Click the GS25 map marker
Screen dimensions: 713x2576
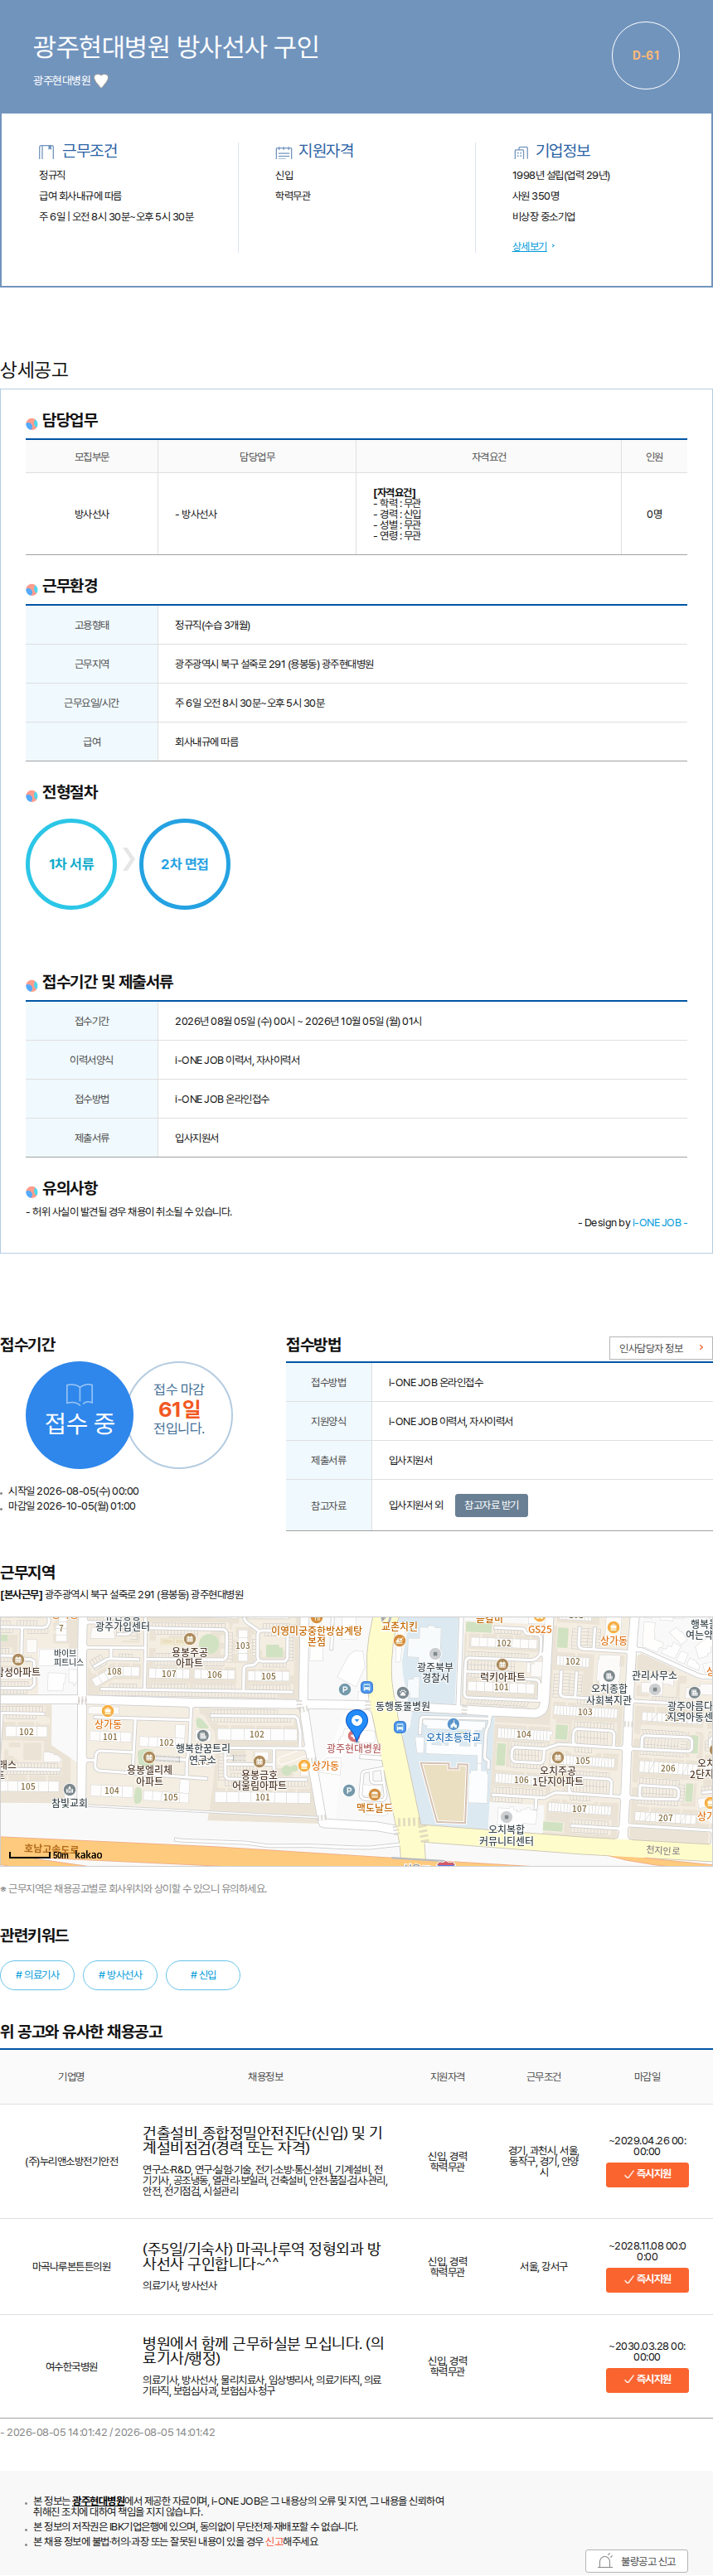[x=540, y=1629]
